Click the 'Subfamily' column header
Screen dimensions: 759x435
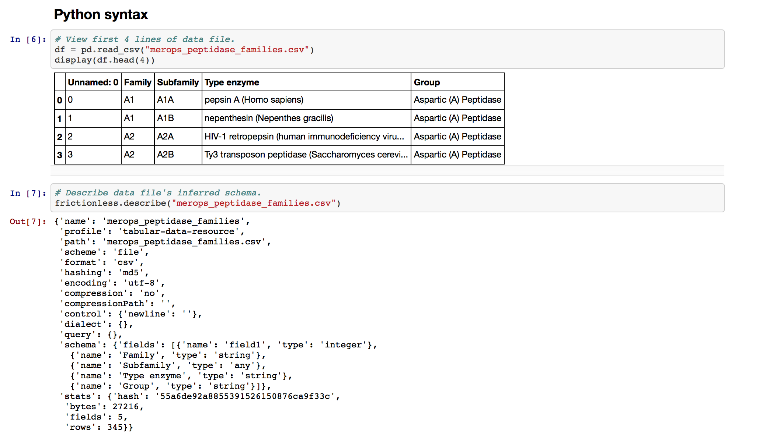tap(178, 82)
